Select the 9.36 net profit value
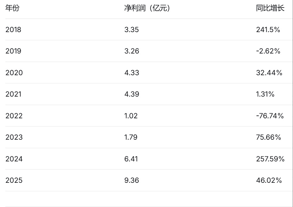This screenshot has height=207, width=293. 131,181
